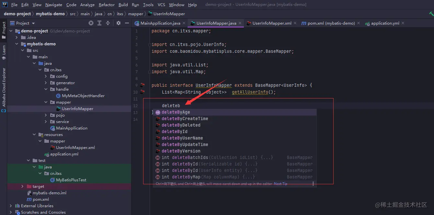Close the MainAppllication.java tab
The image size is (434, 215).
[x=184, y=23]
